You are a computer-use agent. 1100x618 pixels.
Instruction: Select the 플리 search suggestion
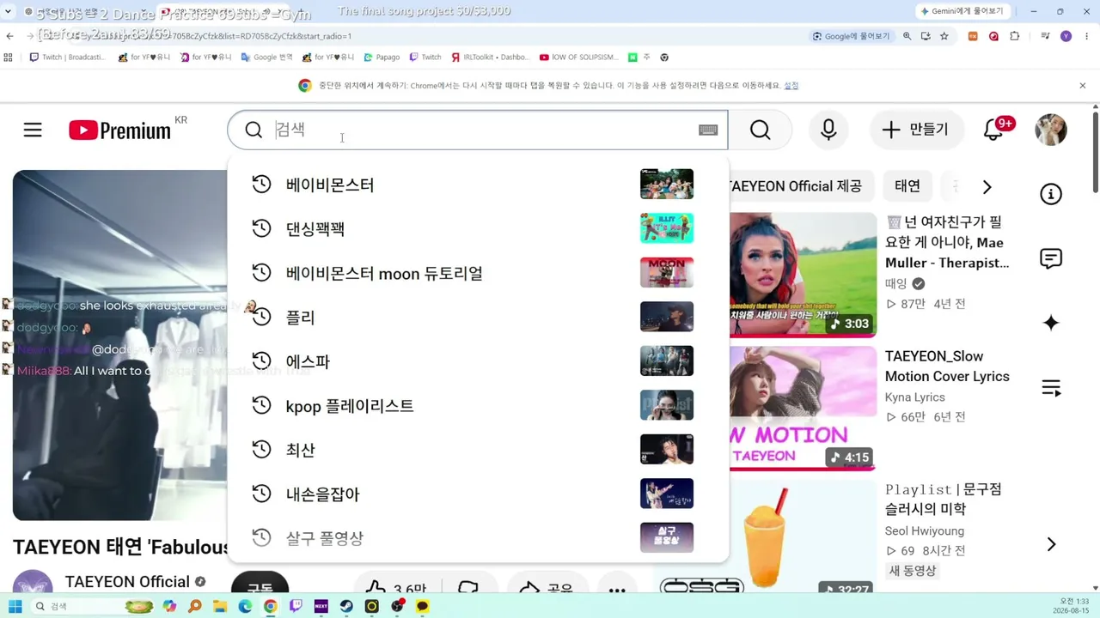point(478,318)
